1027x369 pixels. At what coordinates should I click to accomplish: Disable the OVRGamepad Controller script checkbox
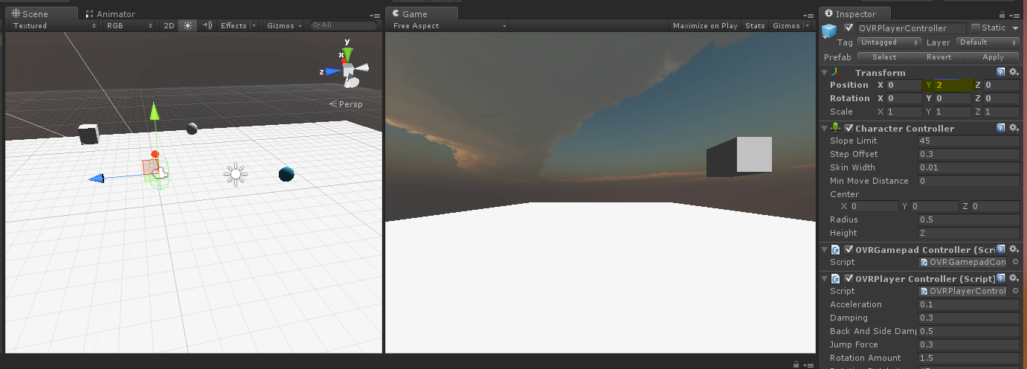point(849,250)
